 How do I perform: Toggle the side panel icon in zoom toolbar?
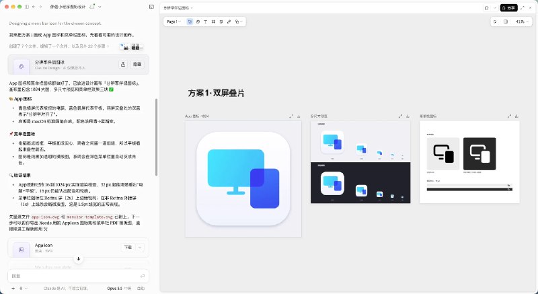(x=506, y=22)
